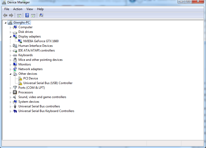The image size is (206, 148).
Task: Click the Monitors category icon
Action: [15, 64]
